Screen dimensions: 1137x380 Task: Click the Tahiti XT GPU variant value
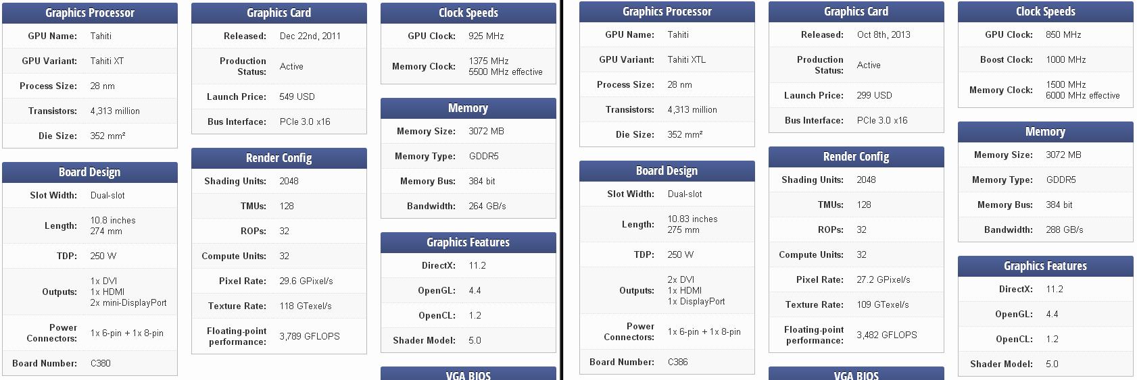coord(107,61)
